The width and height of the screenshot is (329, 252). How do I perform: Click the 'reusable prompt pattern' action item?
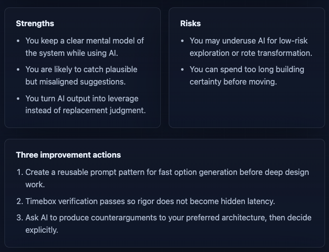167,178
